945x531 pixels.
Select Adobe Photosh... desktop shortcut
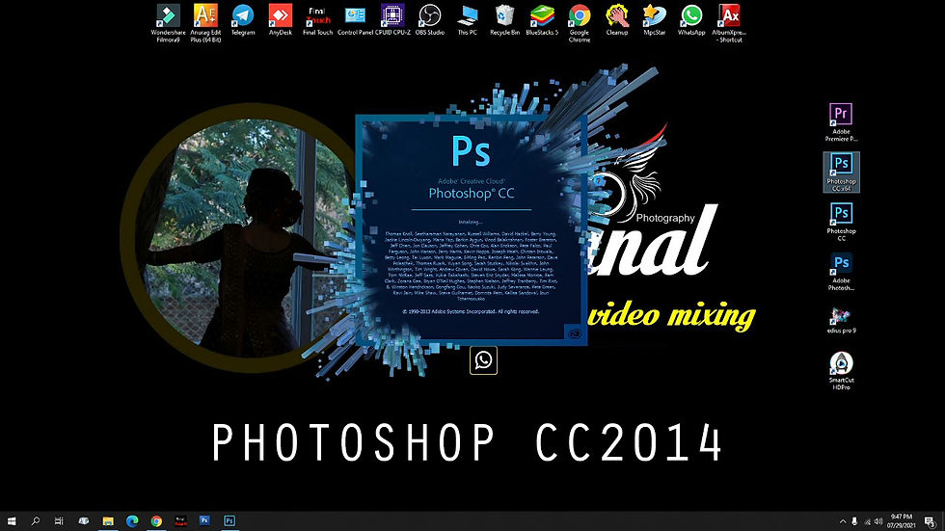pyautogui.click(x=841, y=272)
